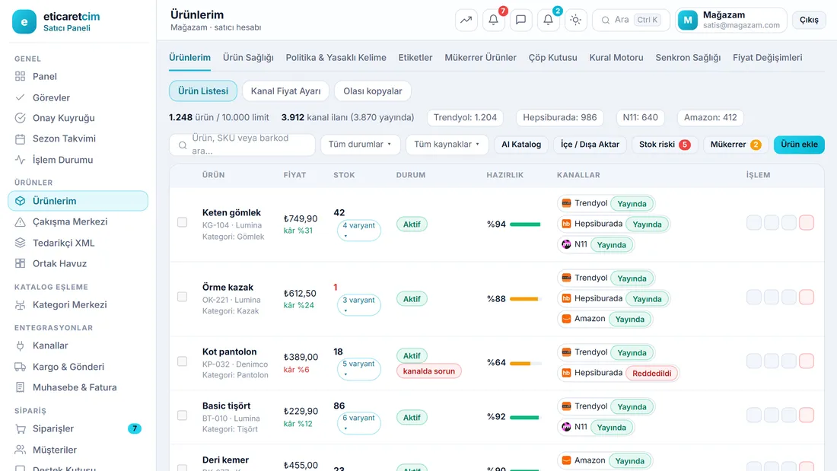Tick the Örme kazak row checkbox
The image size is (837, 471).
tap(182, 297)
